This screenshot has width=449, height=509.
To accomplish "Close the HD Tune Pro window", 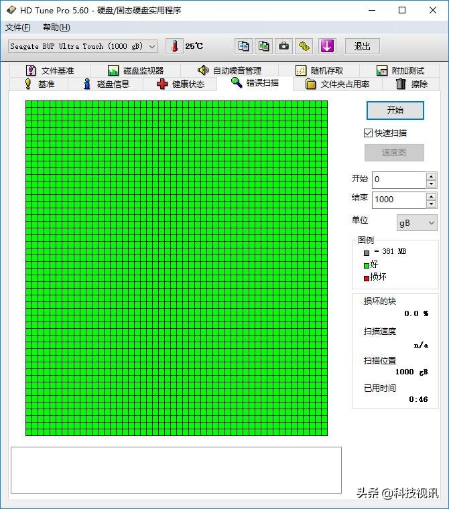I will [x=432, y=11].
